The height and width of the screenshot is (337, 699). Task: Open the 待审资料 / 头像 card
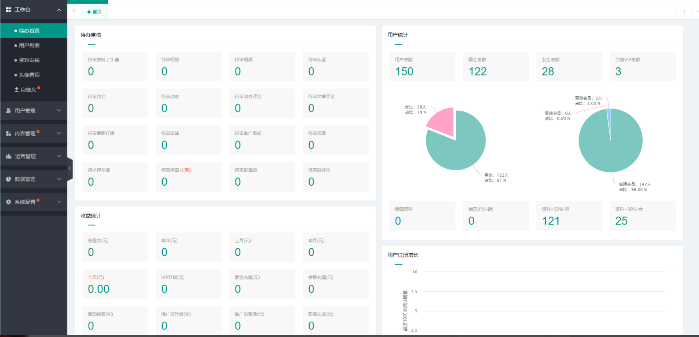point(115,66)
